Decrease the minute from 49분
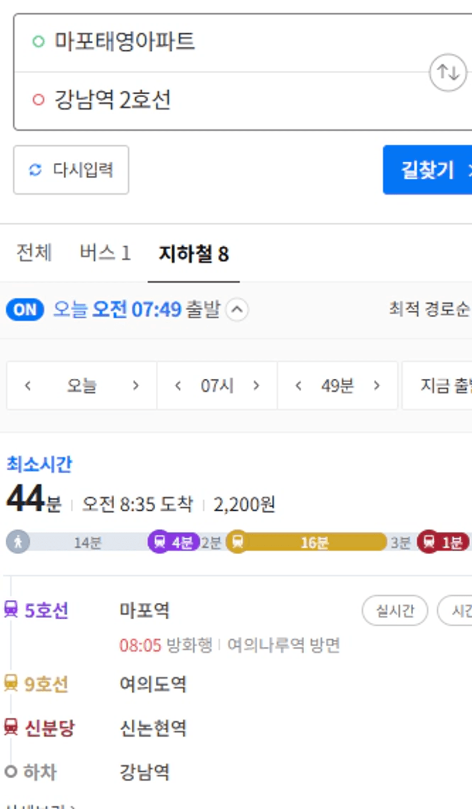This screenshot has width=472, height=809. coord(298,386)
